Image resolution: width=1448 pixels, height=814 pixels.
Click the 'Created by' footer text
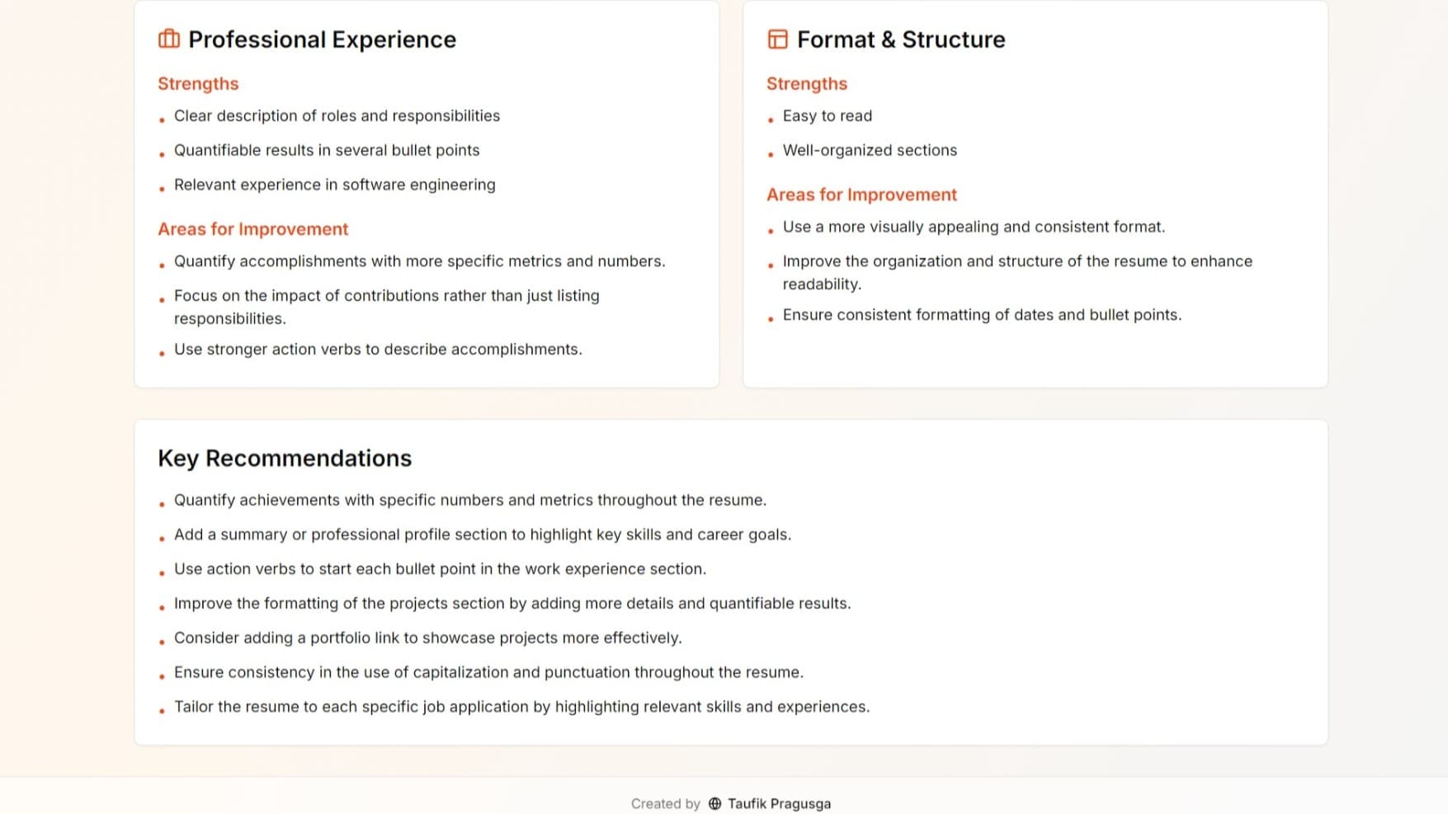point(665,803)
